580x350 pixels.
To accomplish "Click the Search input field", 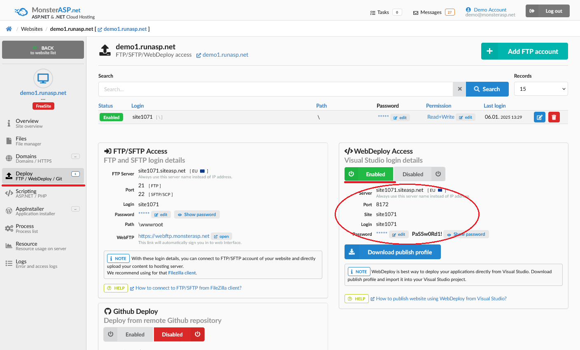I will [x=275, y=89].
